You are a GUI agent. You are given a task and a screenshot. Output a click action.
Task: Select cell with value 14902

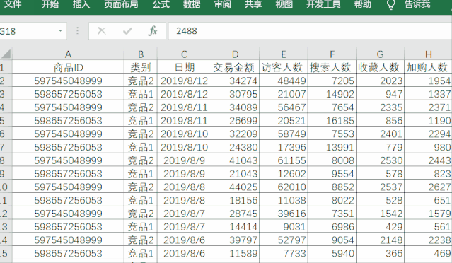coord(332,94)
